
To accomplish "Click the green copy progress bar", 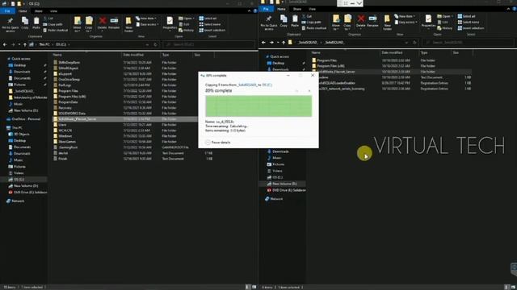I will point(258,106).
